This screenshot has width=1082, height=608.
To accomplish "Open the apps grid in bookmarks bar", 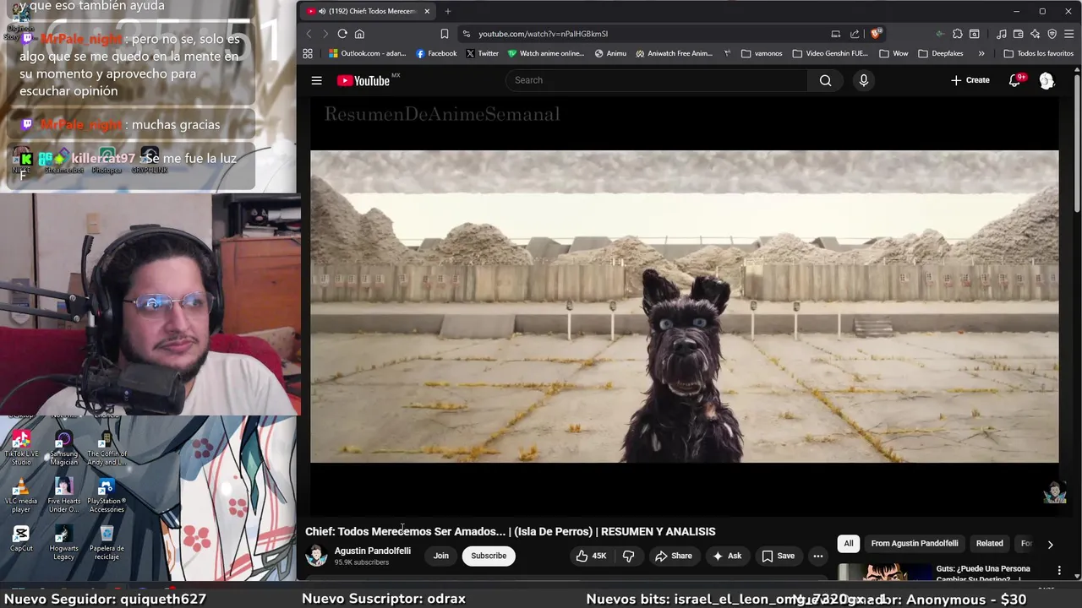I will click(x=308, y=53).
